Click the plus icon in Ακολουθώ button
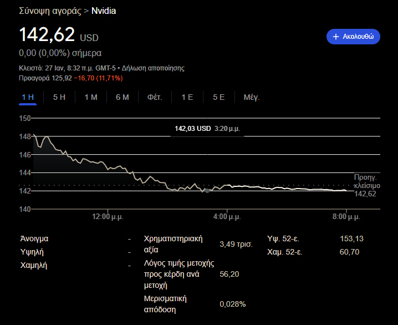The image size is (398, 325). point(335,37)
